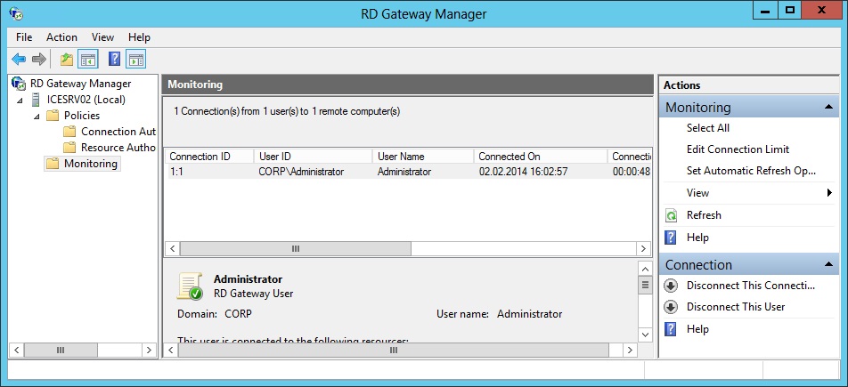Sort by the Connection ID column header
Screen dimensions: 848x387
(209, 157)
